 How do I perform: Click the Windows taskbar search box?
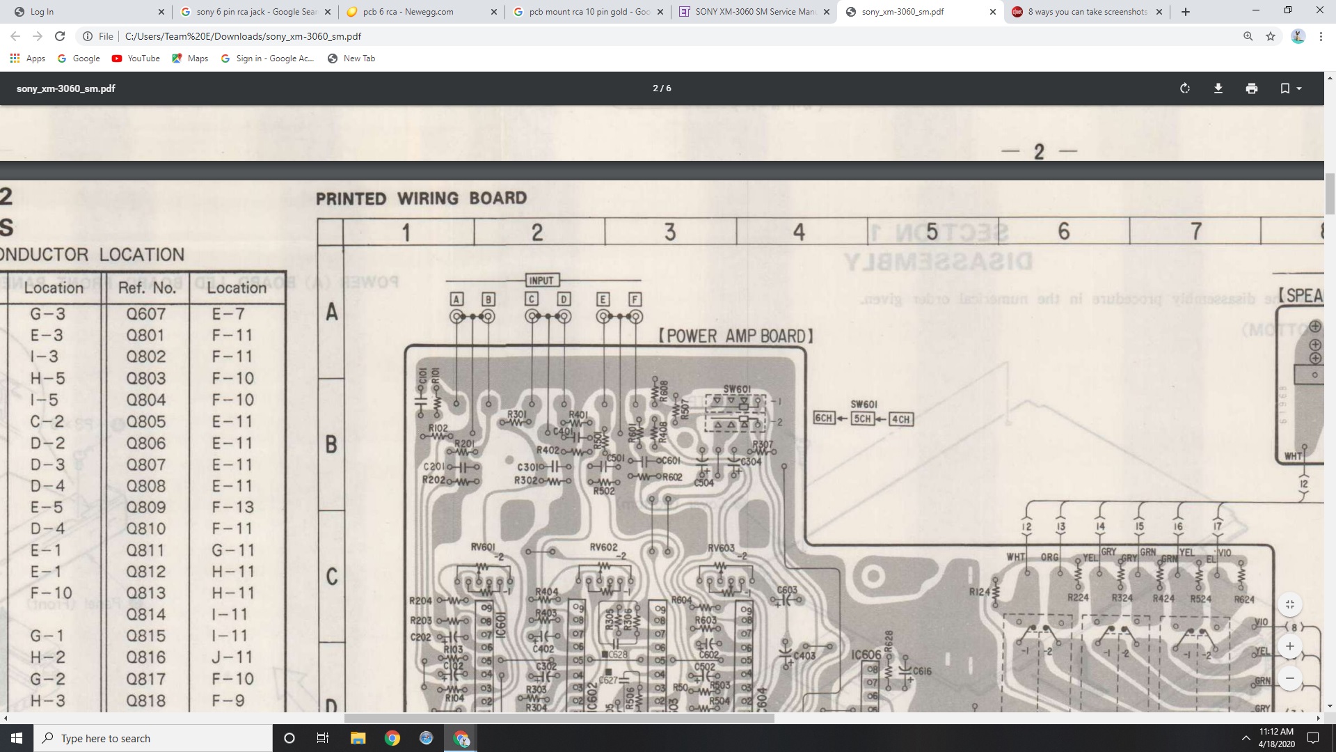coord(153,738)
